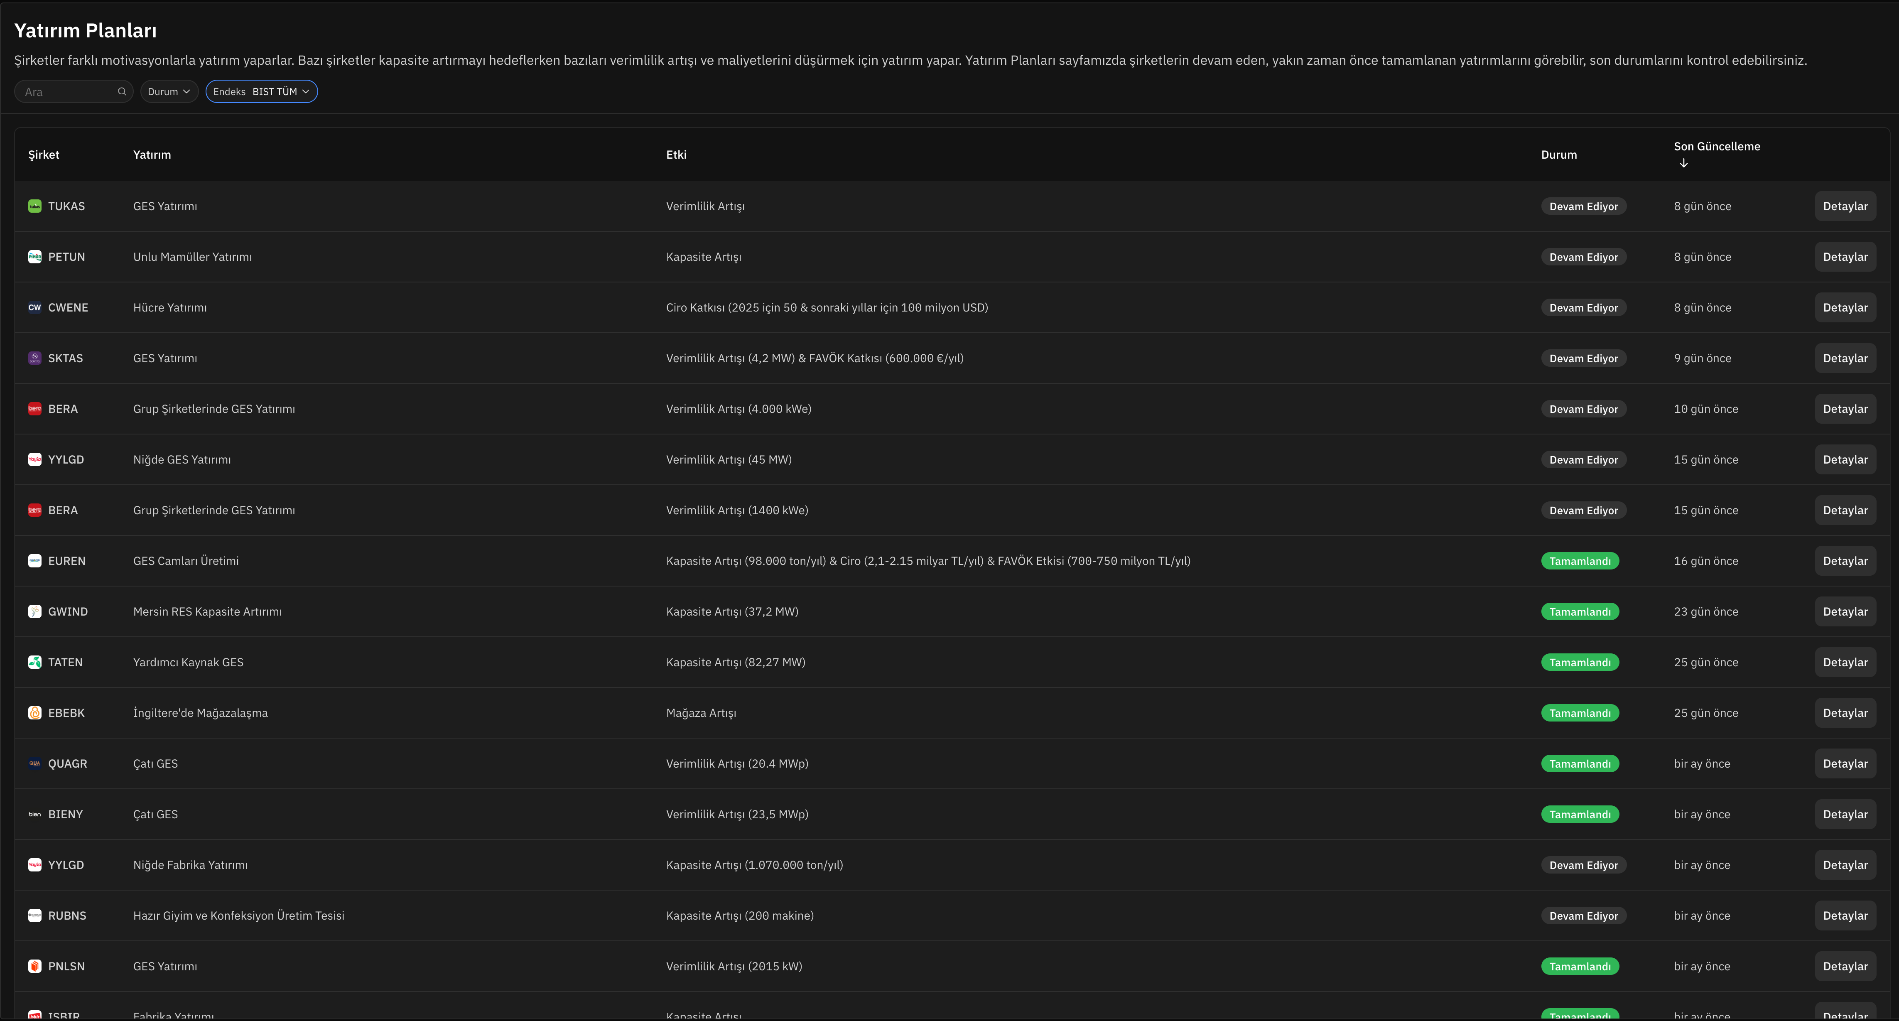The height and width of the screenshot is (1021, 1899).
Task: Open Detaylar for GWIND
Action: 1845,612
